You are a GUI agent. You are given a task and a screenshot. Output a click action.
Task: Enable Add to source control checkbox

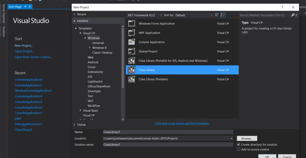click(x=238, y=150)
